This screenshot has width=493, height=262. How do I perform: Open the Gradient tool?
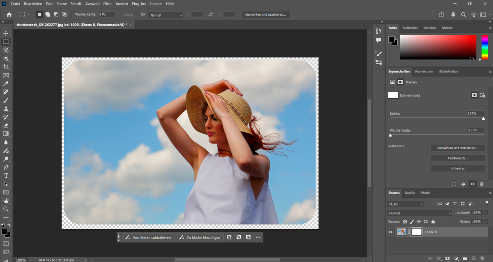point(6,133)
